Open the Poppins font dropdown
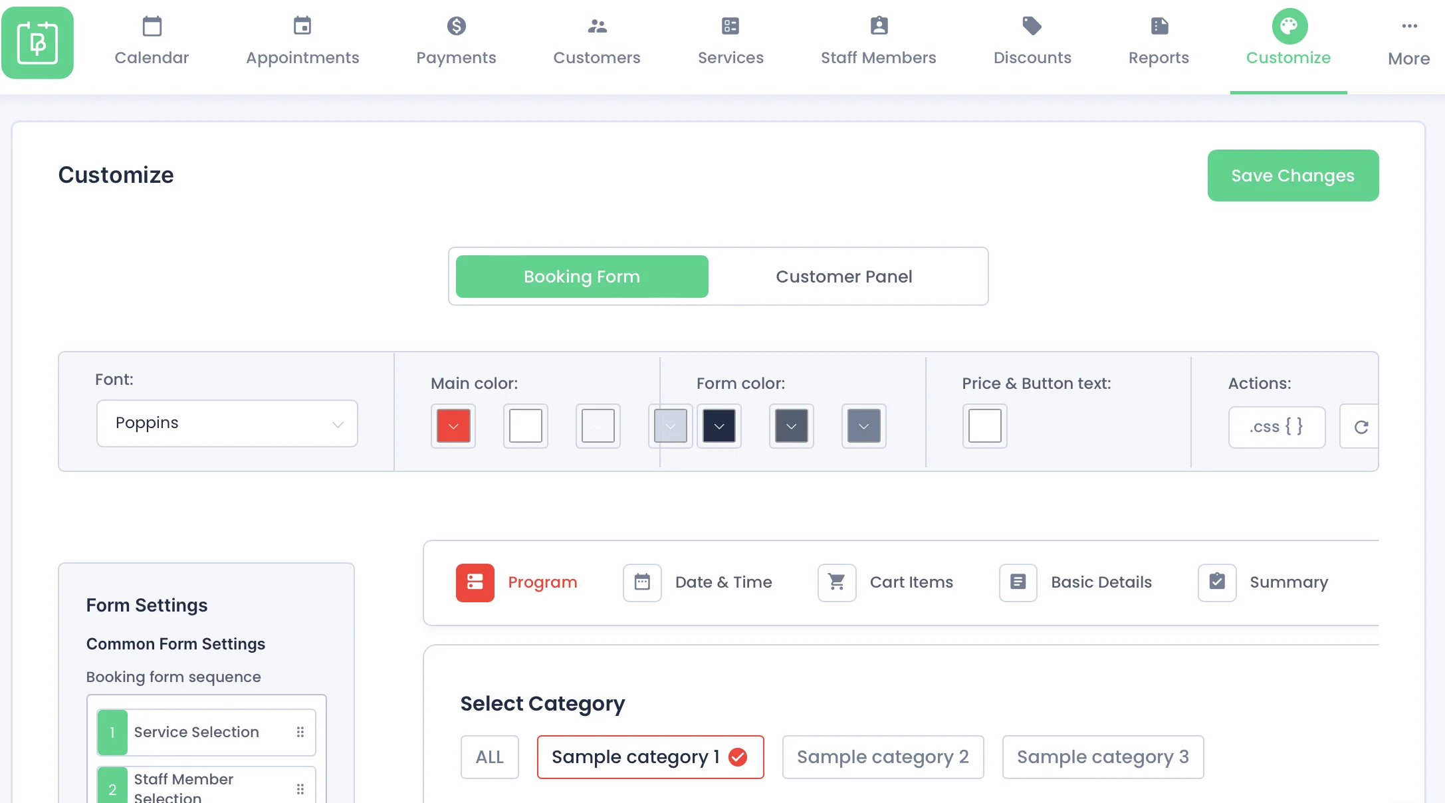The width and height of the screenshot is (1445, 803). (x=227, y=423)
